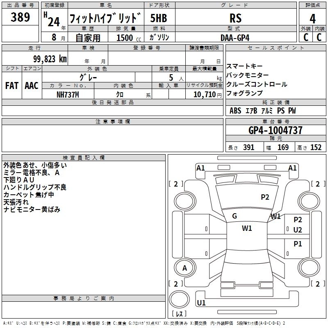This screenshot has height=328, width=328.
Task: Click the W1 mark on the roof center
Action: (x=247, y=228)
